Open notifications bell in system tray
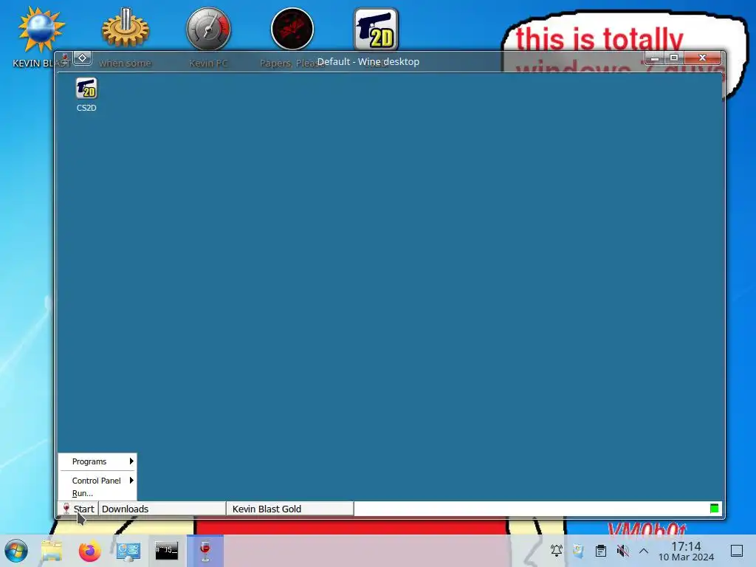Screen dimensions: 756x567 tap(557, 550)
